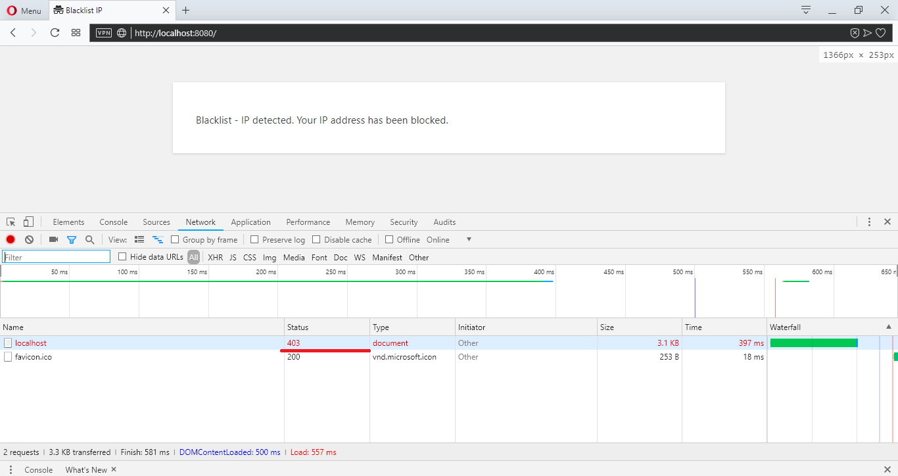Check the Disable cache checkbox
898x476 pixels.
coord(316,240)
